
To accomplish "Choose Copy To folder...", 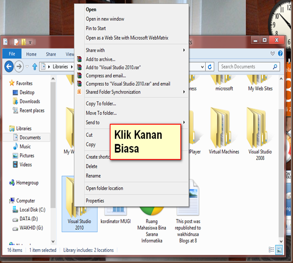I will [x=101, y=104].
